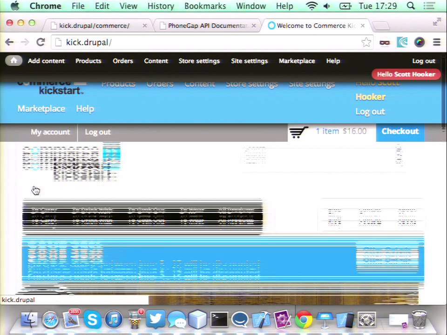The height and width of the screenshot is (335, 447).
Task: Click the shopping cart icon
Action: (x=298, y=132)
